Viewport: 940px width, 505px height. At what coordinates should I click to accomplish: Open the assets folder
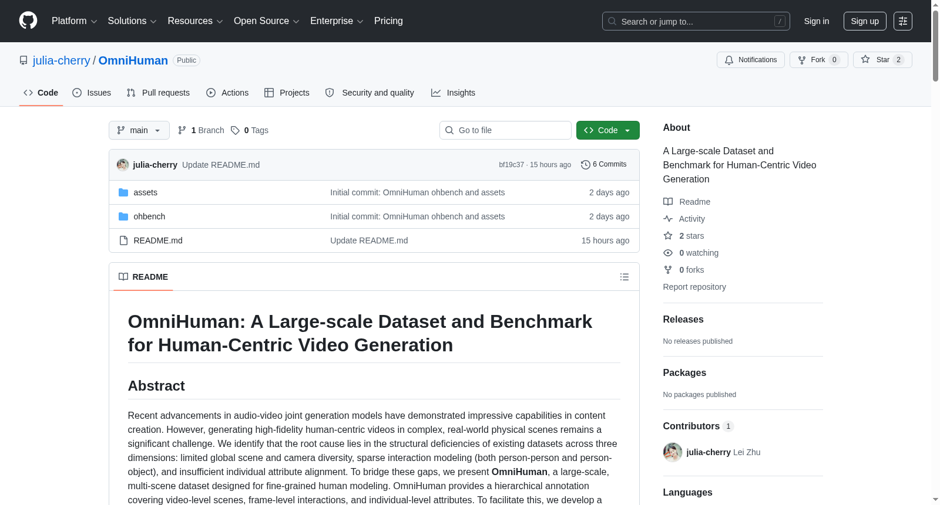coord(146,192)
